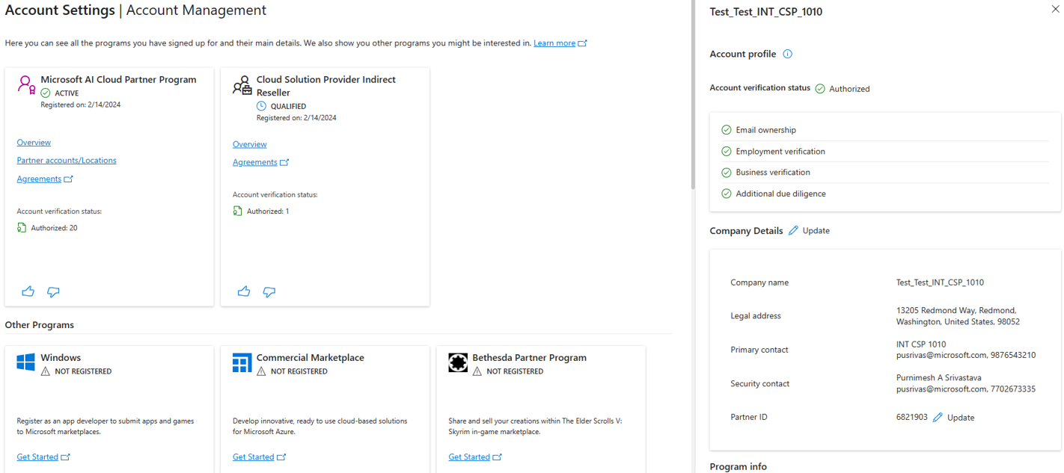Close the Test_Test_INT_CSP_1010 details panel
Viewport: 1064px width, 473px height.
click(x=1055, y=10)
